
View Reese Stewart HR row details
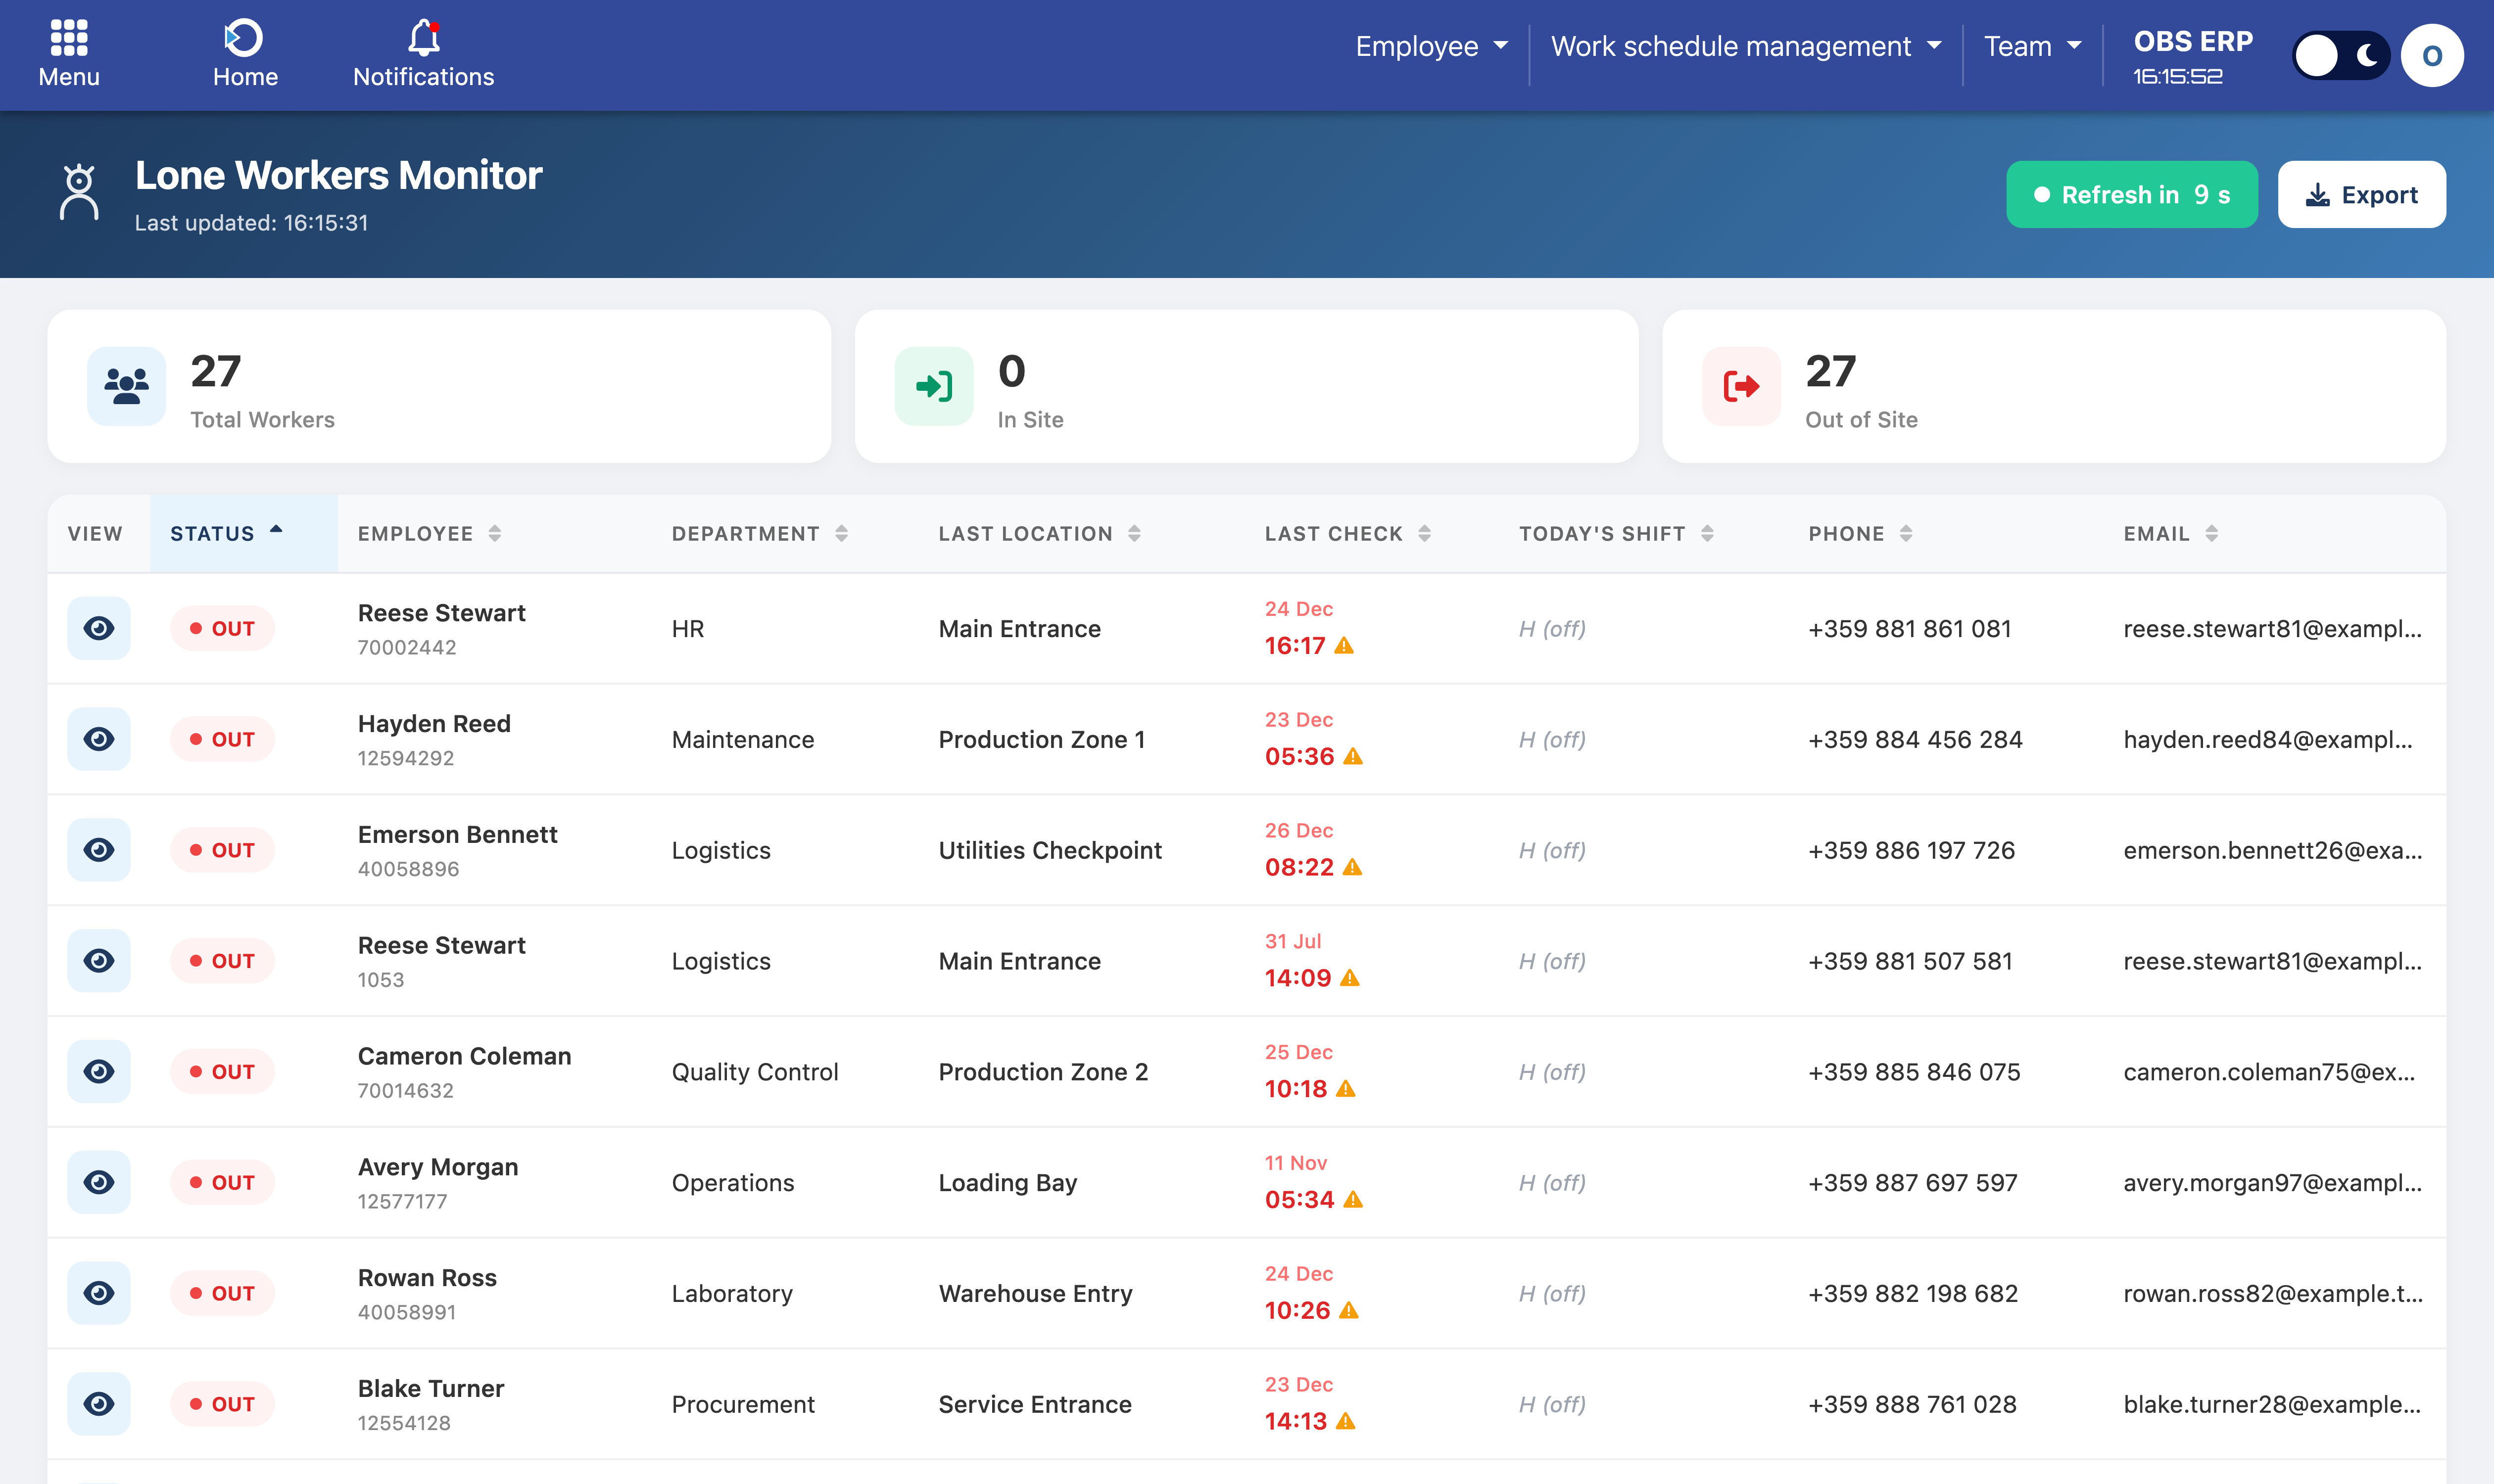click(x=98, y=628)
